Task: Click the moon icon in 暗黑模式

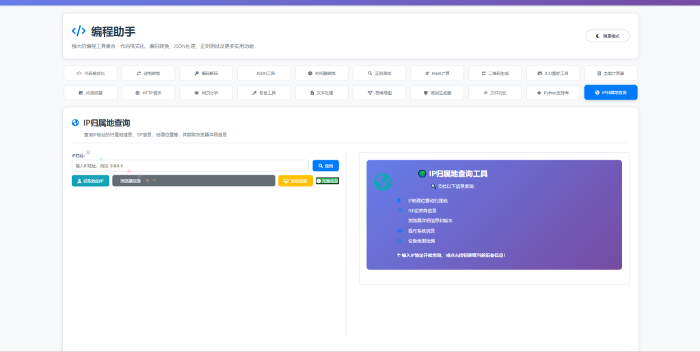Action: coord(598,36)
